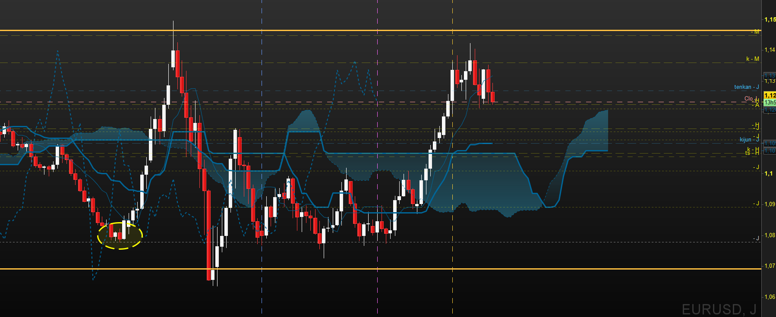The height and width of the screenshot is (317, 776).
Task: Select the yellow current price tag 1,12
Action: pyautogui.click(x=770, y=95)
